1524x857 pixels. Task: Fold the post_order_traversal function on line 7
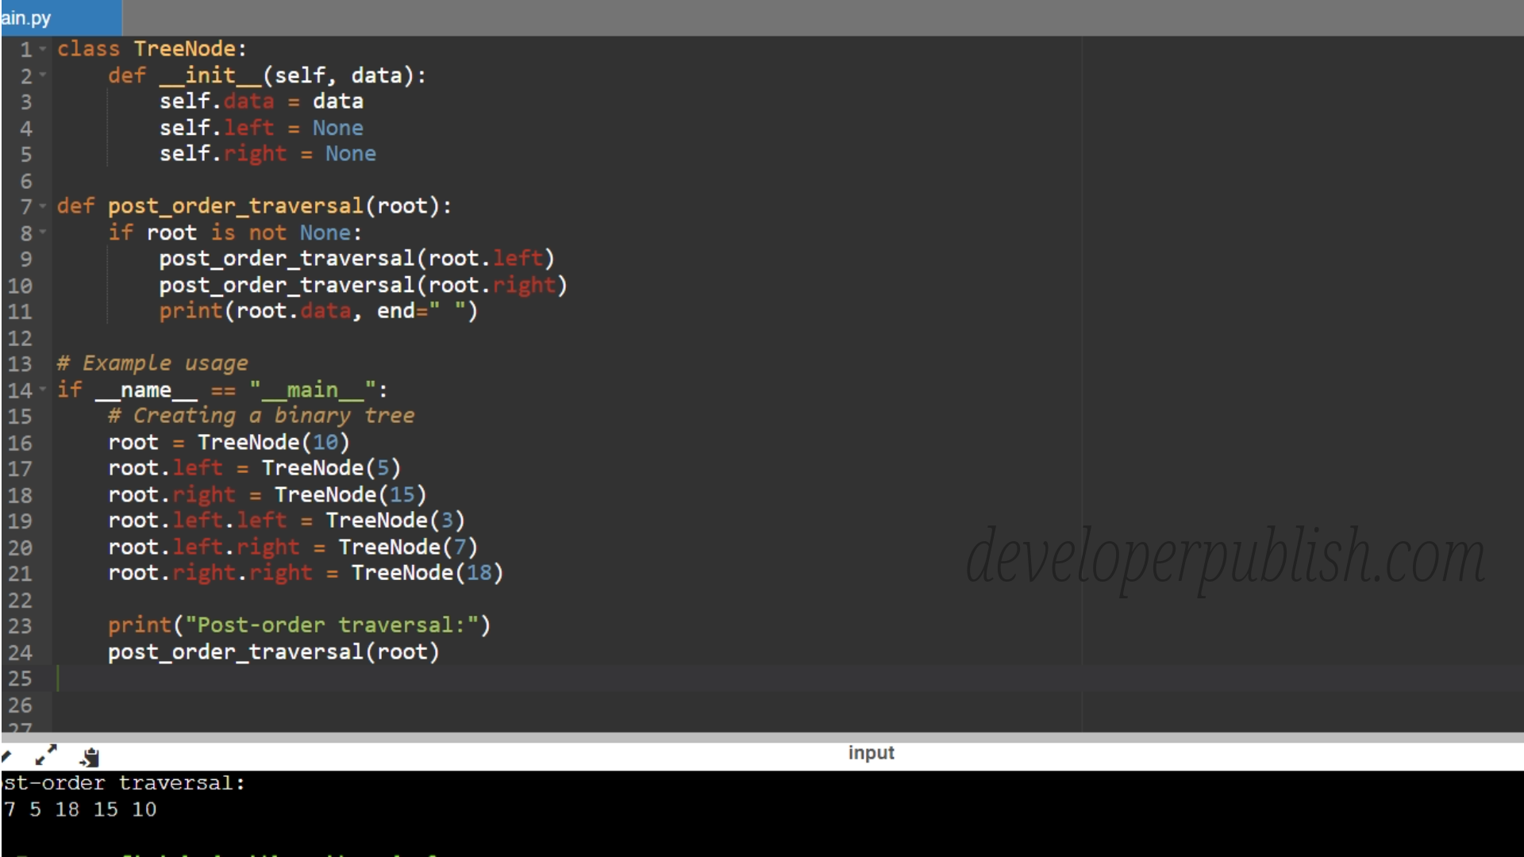[43, 206]
